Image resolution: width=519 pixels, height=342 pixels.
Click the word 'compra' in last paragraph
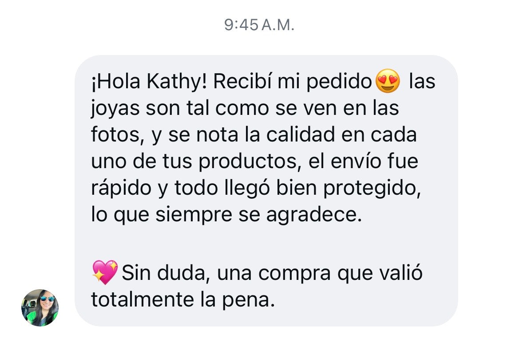pyautogui.click(x=294, y=274)
